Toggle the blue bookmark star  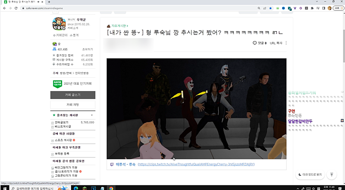point(270,8)
